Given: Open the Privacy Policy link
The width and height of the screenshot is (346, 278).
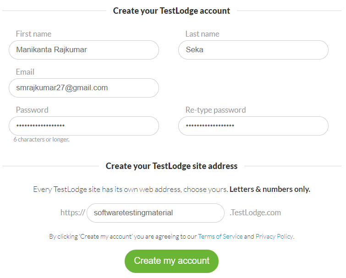Looking at the screenshot, I should pos(275,237).
